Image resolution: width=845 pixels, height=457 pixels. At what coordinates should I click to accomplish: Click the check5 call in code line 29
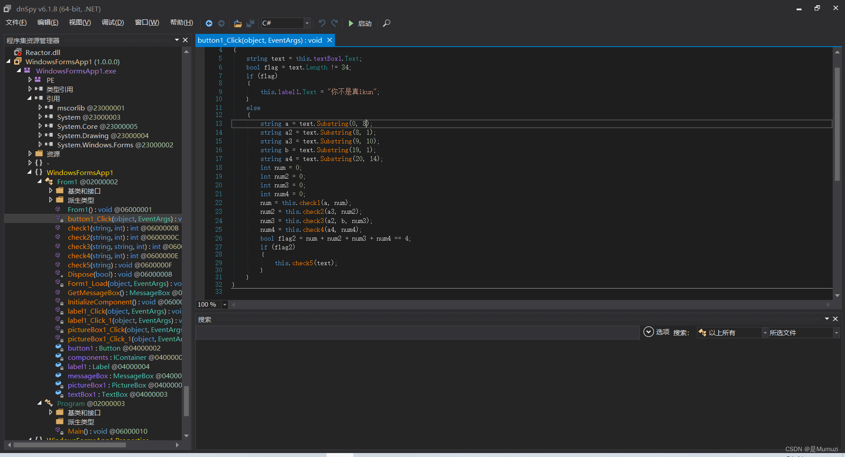click(x=303, y=263)
